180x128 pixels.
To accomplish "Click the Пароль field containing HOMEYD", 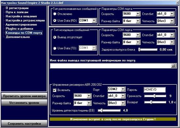I will click(155, 90).
